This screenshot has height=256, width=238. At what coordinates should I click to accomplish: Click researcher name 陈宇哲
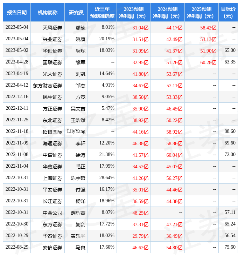click(x=78, y=178)
